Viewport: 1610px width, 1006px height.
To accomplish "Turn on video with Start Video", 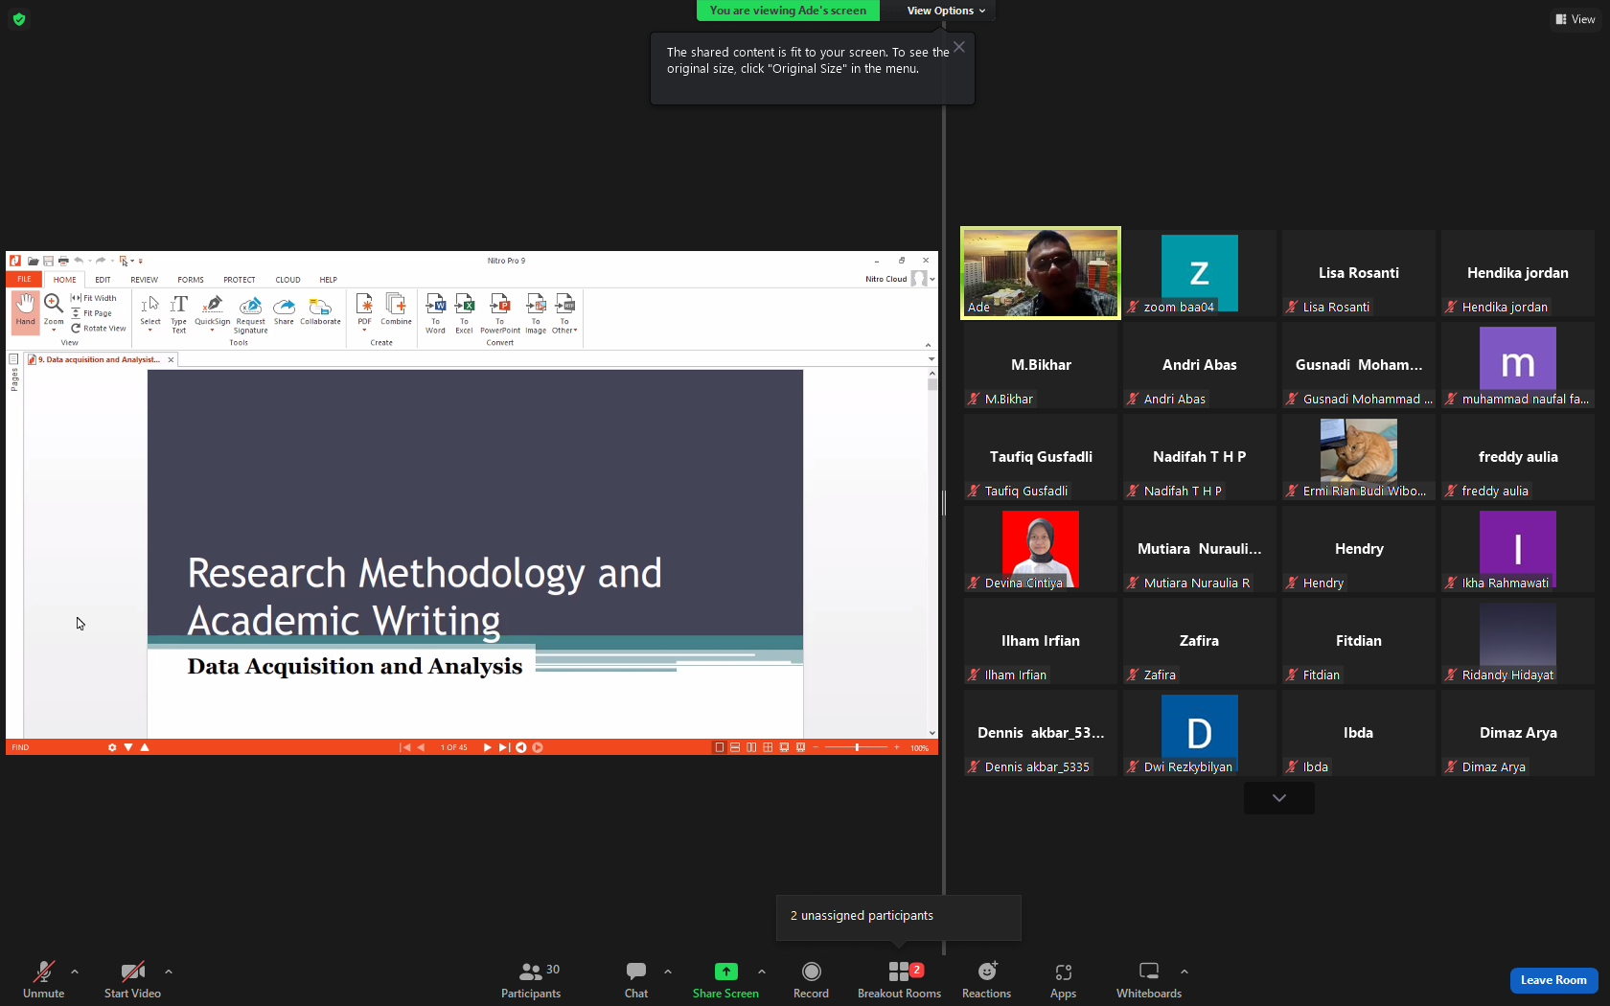I will pos(132,979).
